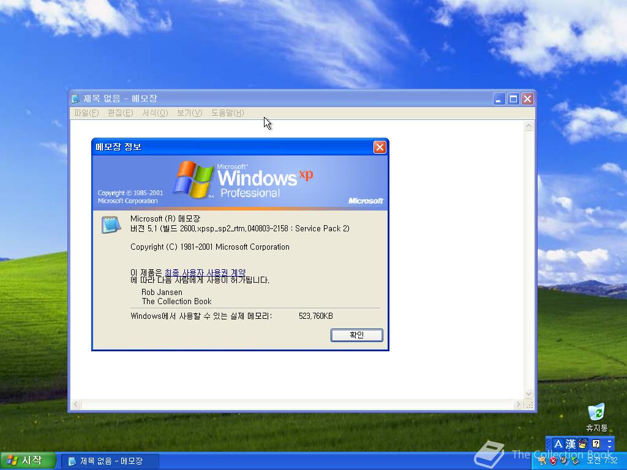Click the 漢 Hanja convert icon
Screen dimensions: 627x470
571,444
